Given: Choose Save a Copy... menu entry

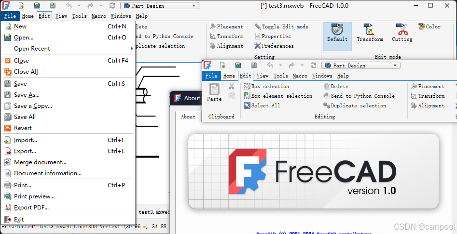Looking at the screenshot, I should pyautogui.click(x=68, y=106).
